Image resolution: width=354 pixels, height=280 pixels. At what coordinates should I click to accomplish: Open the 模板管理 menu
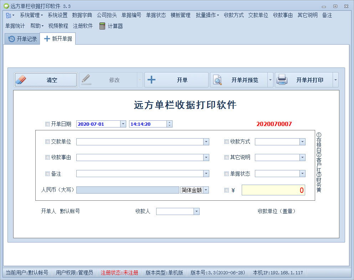point(180,15)
